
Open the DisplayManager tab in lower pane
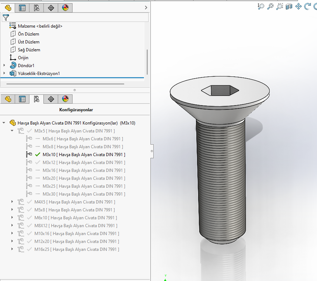click(65, 99)
